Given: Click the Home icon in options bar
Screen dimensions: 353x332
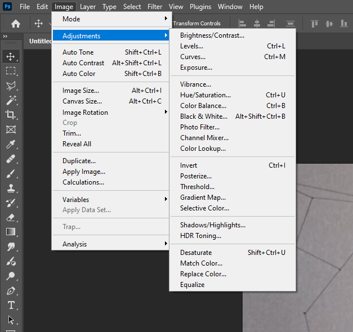Looking at the screenshot, I should [16, 24].
